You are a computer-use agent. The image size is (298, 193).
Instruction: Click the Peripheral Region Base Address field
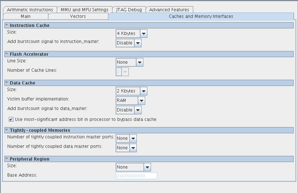click(x=136, y=176)
